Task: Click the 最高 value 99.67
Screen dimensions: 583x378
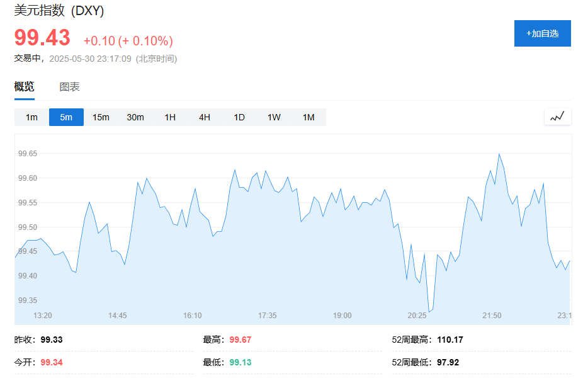Action: coord(240,340)
